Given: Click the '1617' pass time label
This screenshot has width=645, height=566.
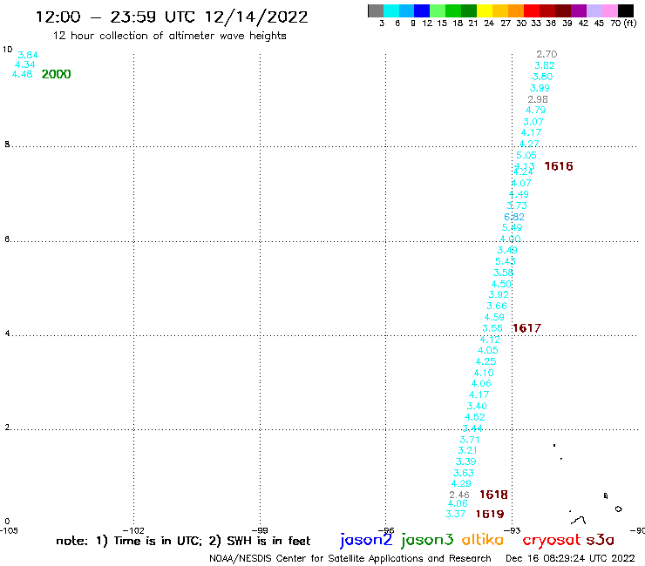Looking at the screenshot, I should (527, 328).
